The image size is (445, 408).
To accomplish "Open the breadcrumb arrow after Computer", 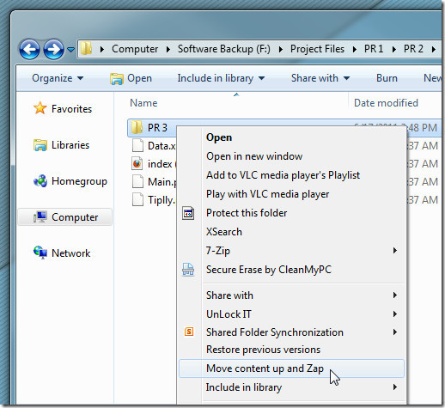I will pyautogui.click(x=168, y=50).
